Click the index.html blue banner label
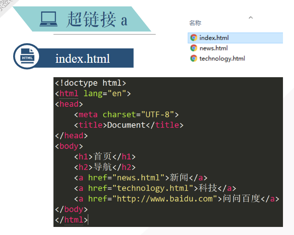The height and width of the screenshot is (235, 294). coord(83,59)
